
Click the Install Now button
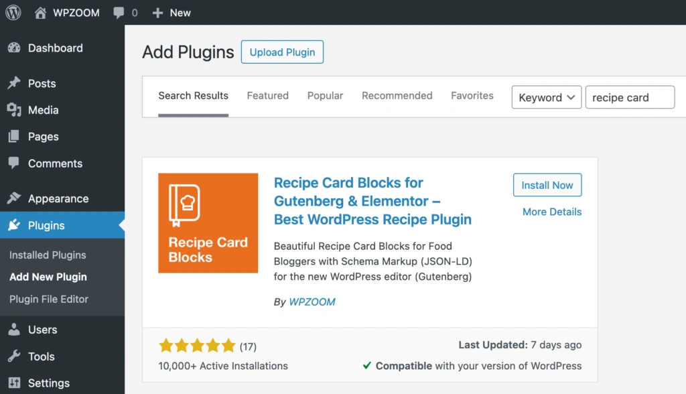point(547,186)
